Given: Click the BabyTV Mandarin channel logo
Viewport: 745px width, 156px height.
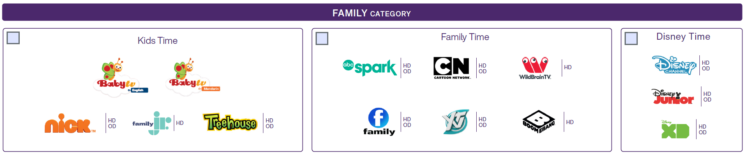Looking at the screenshot, I should 193,77.
